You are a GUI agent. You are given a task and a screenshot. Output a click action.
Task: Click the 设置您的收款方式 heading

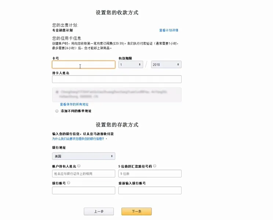(117, 12)
